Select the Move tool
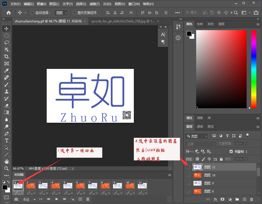The height and width of the screenshot is (204, 262). (6, 28)
